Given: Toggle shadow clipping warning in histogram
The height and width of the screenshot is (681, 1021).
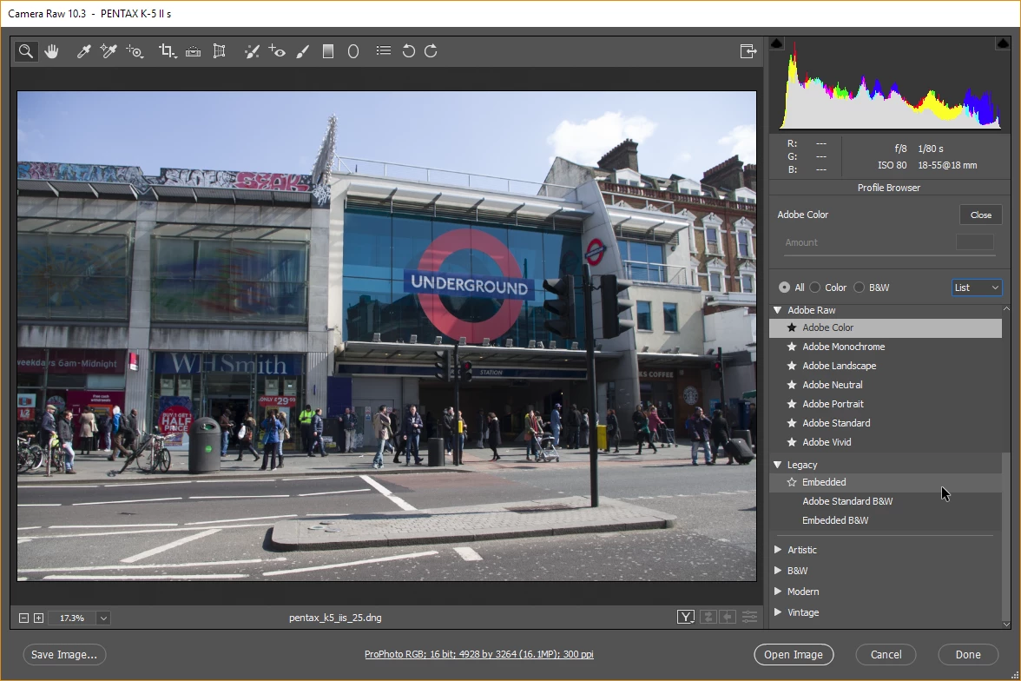Looking at the screenshot, I should 777,43.
